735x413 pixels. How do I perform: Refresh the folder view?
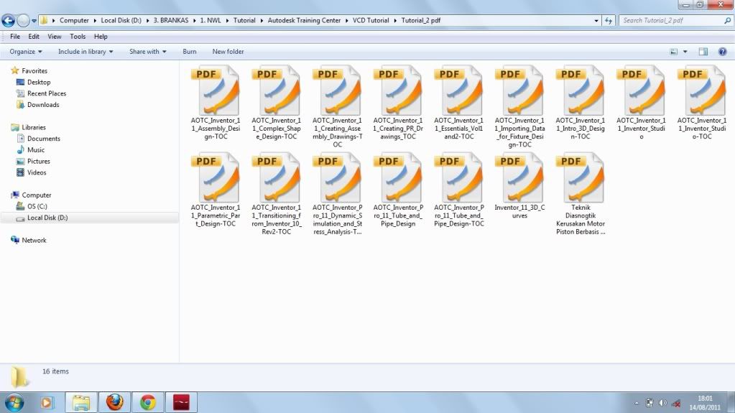click(609, 21)
